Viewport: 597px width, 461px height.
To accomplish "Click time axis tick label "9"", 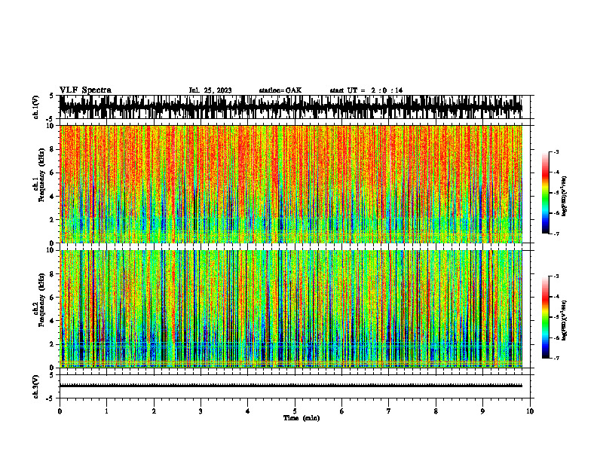I will tap(482, 411).
